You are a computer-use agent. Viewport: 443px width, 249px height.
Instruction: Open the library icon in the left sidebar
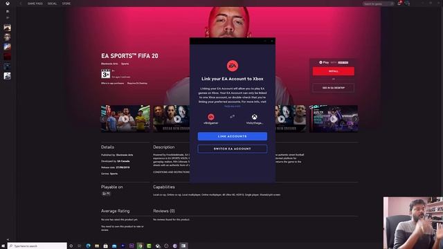(x=8, y=11)
